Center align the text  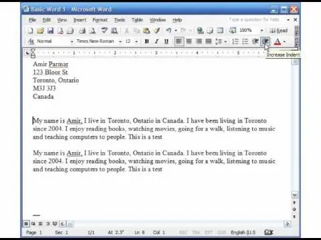tap(189, 41)
